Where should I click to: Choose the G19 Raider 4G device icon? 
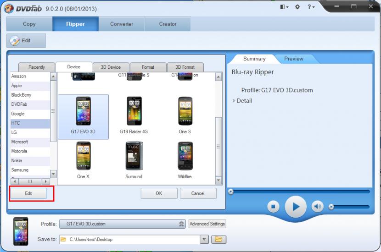pyautogui.click(x=134, y=112)
